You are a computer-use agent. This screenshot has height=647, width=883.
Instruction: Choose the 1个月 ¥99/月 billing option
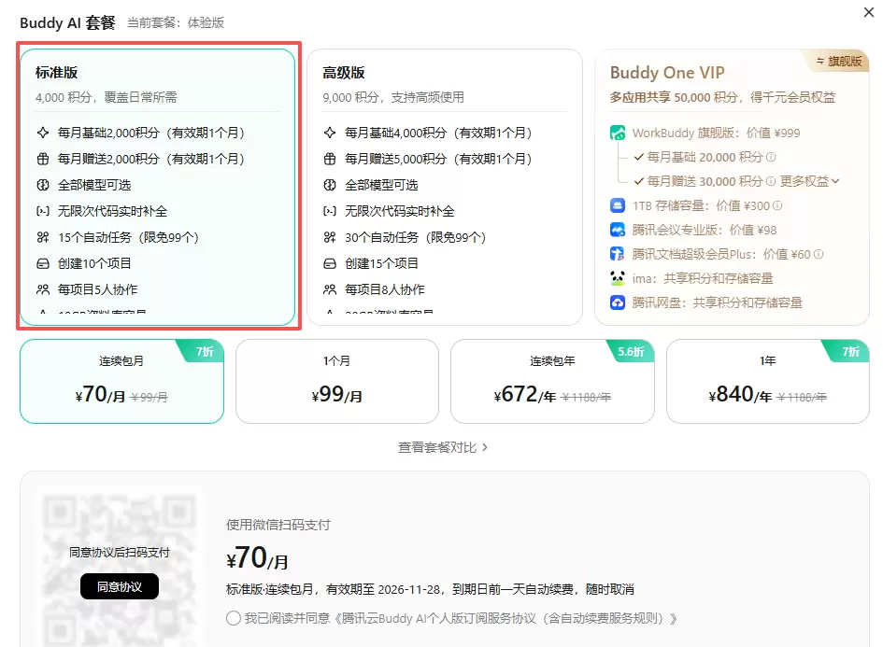tap(336, 381)
